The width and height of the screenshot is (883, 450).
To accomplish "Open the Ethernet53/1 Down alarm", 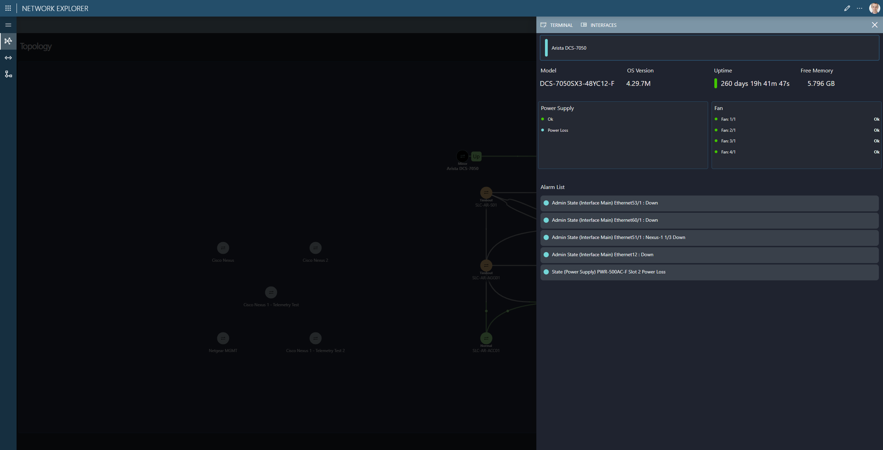I will tap(709, 203).
